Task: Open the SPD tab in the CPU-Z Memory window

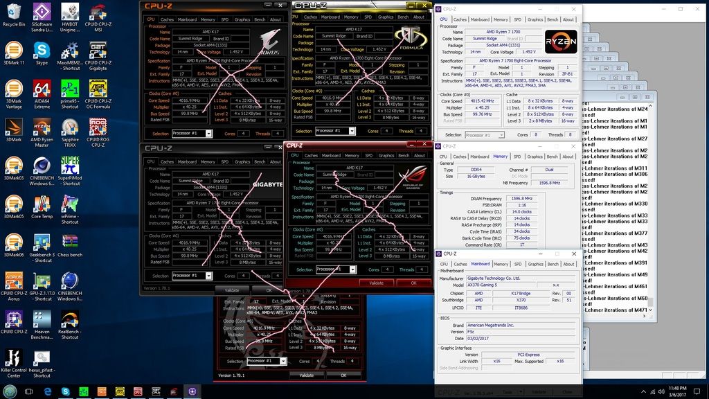Action: (x=517, y=157)
